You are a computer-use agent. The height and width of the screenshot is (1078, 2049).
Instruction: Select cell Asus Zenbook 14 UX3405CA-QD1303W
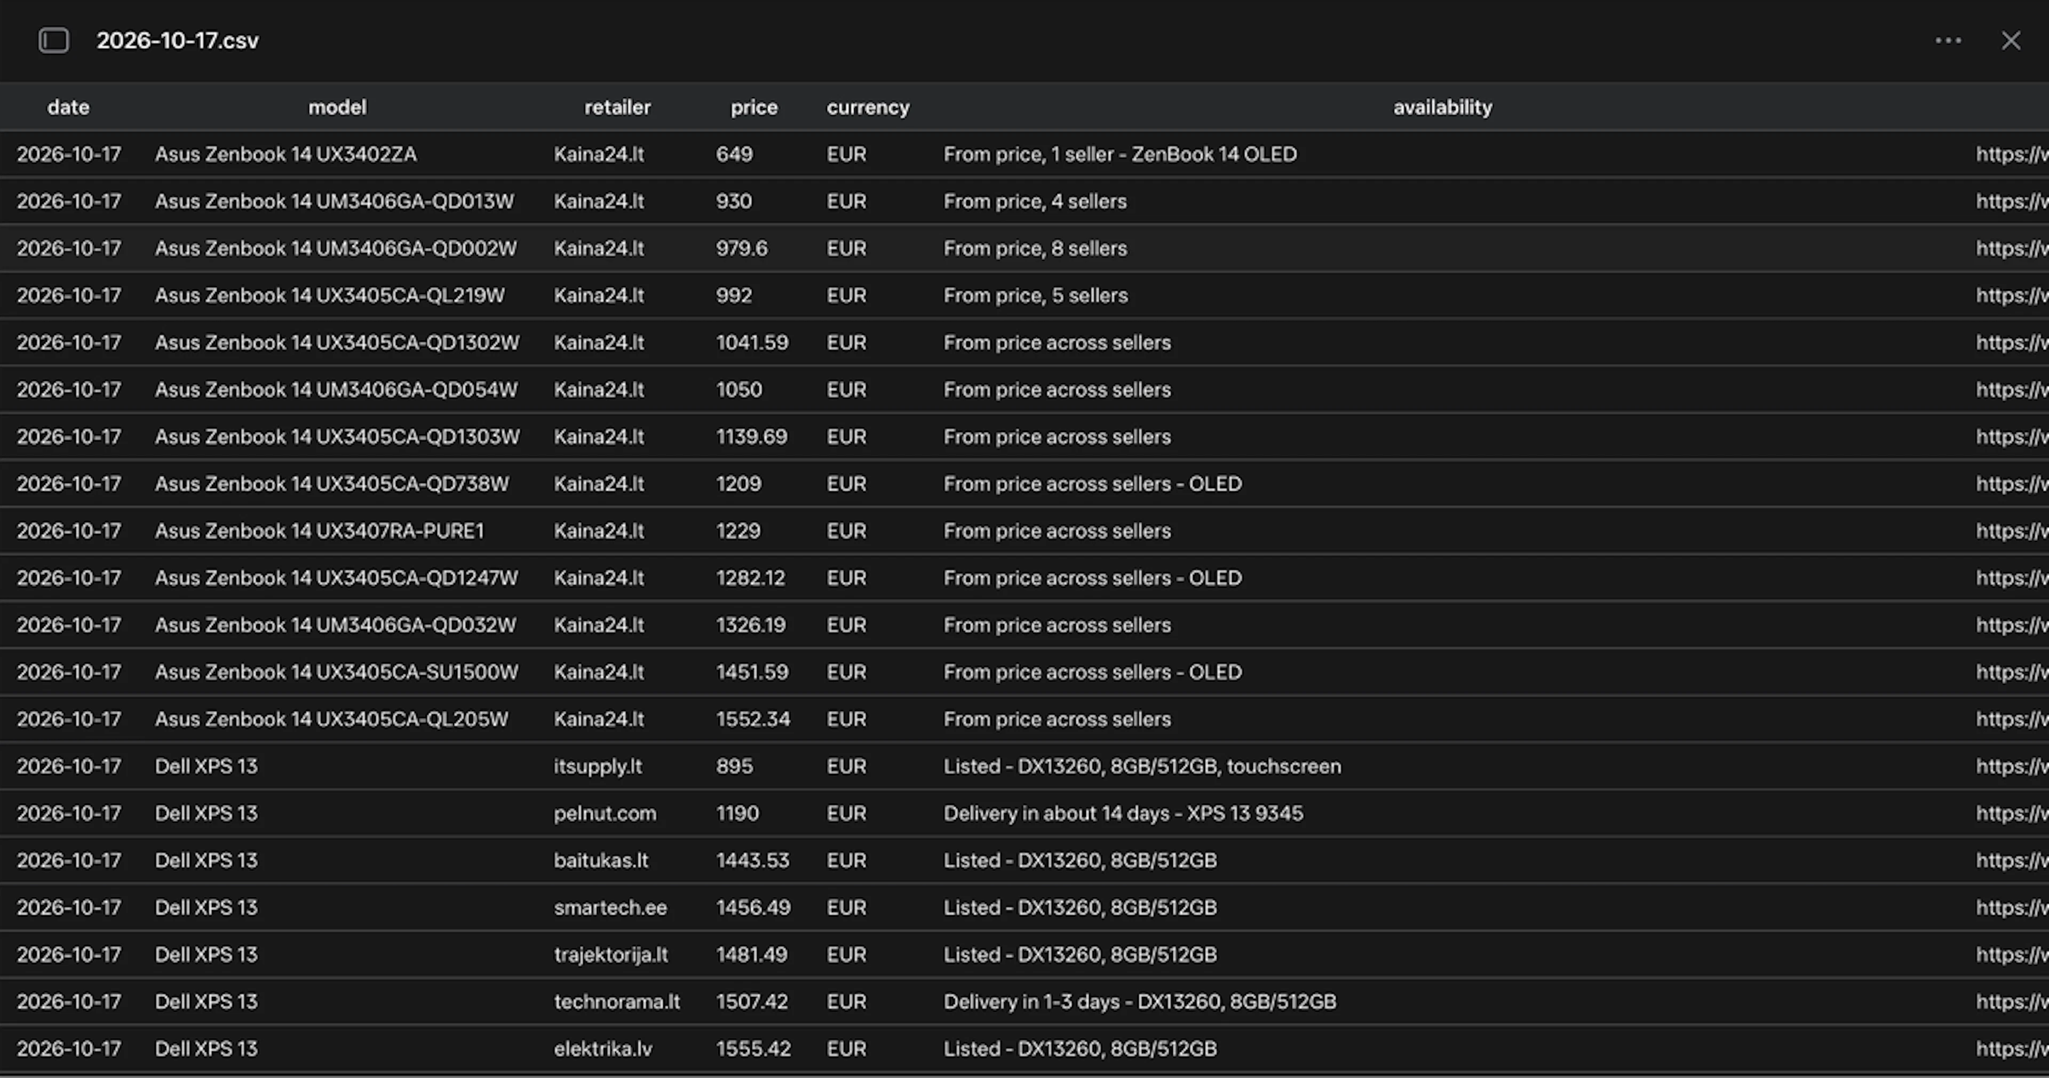coord(337,436)
